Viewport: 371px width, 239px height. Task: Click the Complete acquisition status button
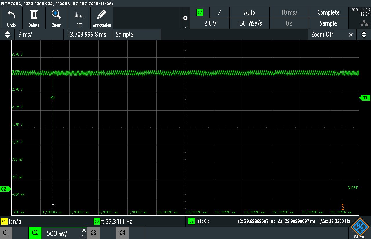(x=328, y=12)
